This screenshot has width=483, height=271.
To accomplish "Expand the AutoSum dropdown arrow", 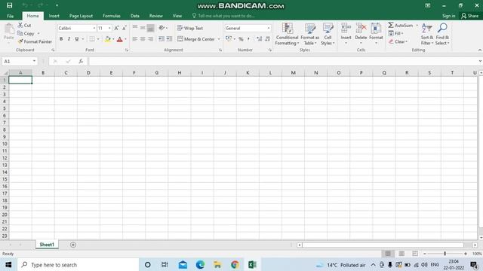I will pyautogui.click(x=417, y=25).
